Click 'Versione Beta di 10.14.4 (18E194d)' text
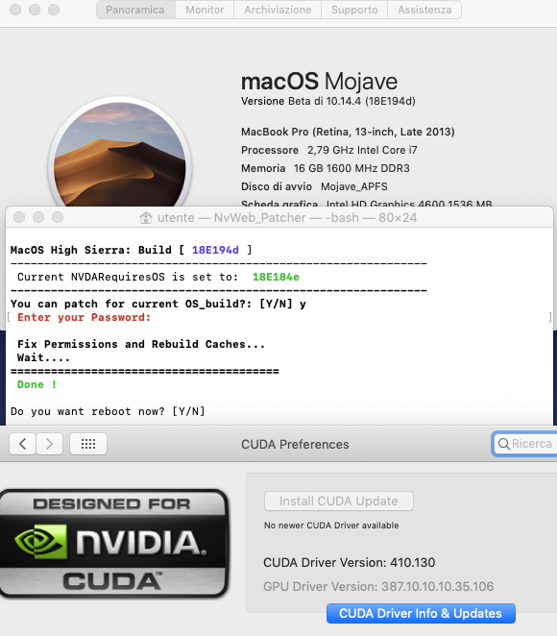This screenshot has width=557, height=636. click(328, 101)
